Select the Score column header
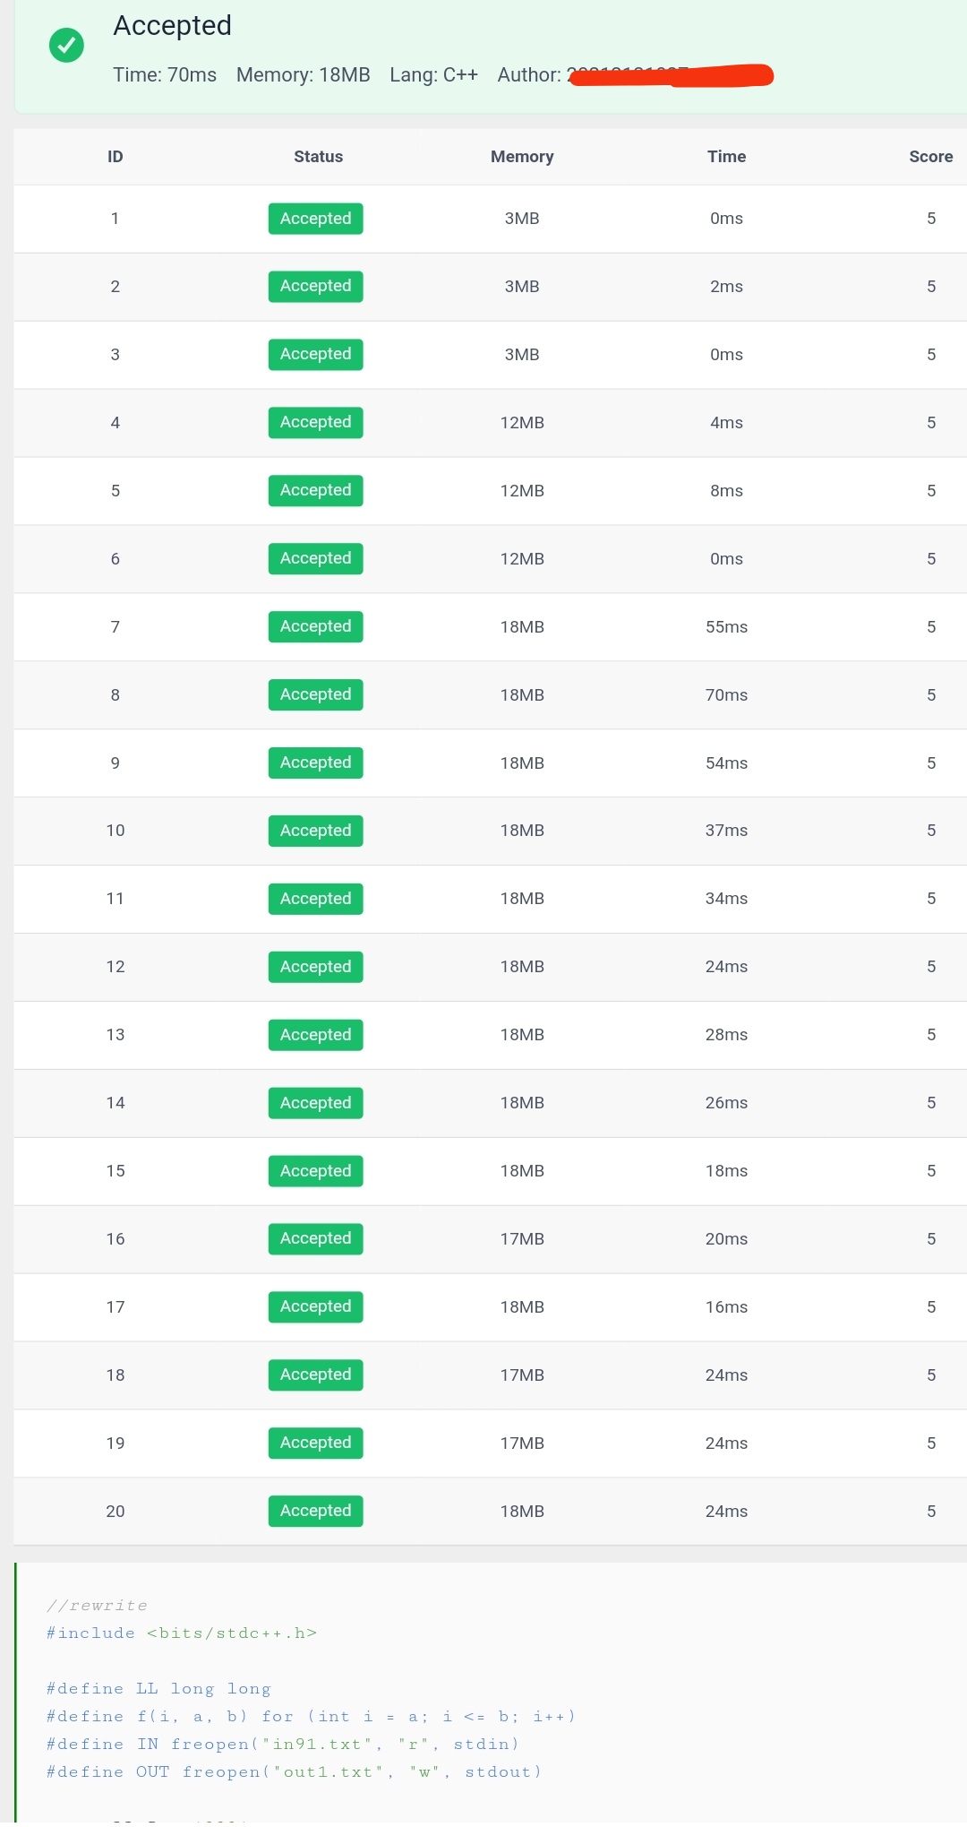 [930, 157]
